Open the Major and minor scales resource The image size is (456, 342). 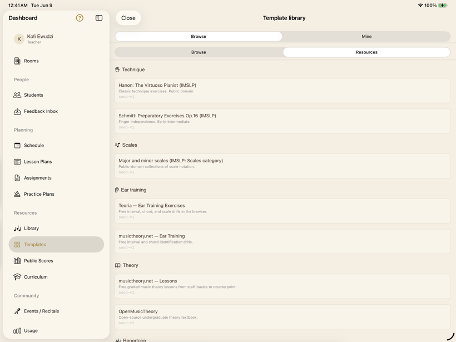pyautogui.click(x=282, y=166)
